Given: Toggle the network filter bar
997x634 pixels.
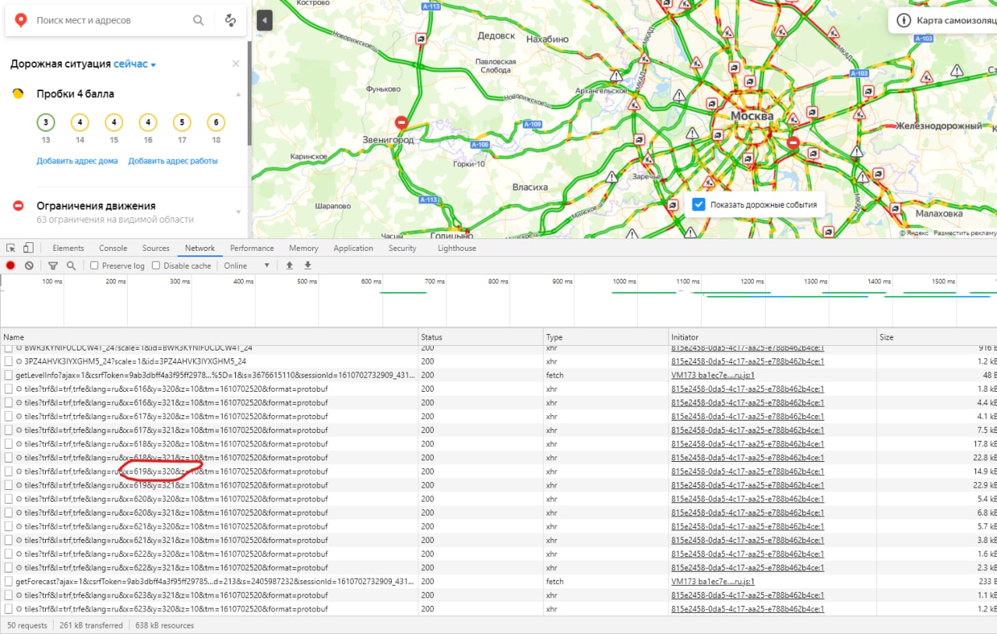Looking at the screenshot, I should pos(53,266).
